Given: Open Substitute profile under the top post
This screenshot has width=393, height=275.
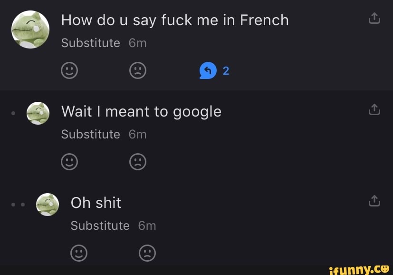Looking at the screenshot, I should click(x=91, y=43).
